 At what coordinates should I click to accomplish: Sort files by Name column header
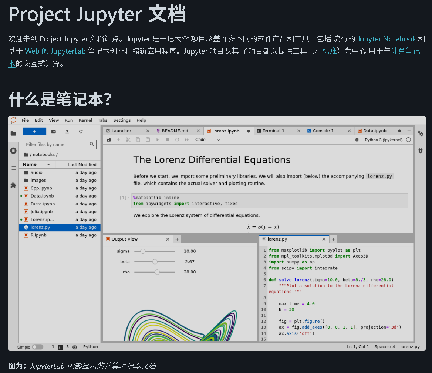click(x=36, y=164)
